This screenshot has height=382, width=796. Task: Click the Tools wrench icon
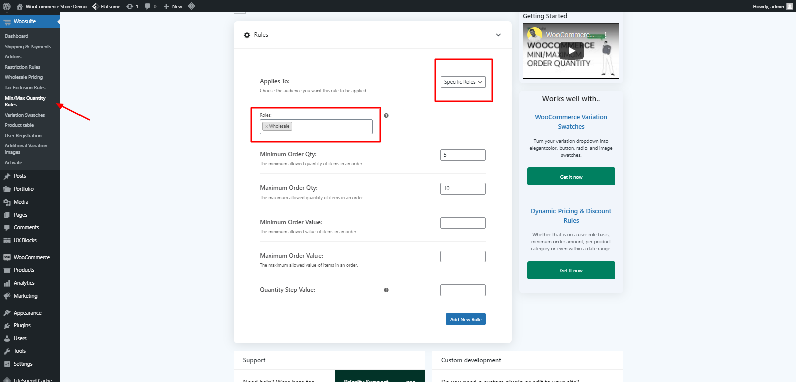(x=7, y=351)
